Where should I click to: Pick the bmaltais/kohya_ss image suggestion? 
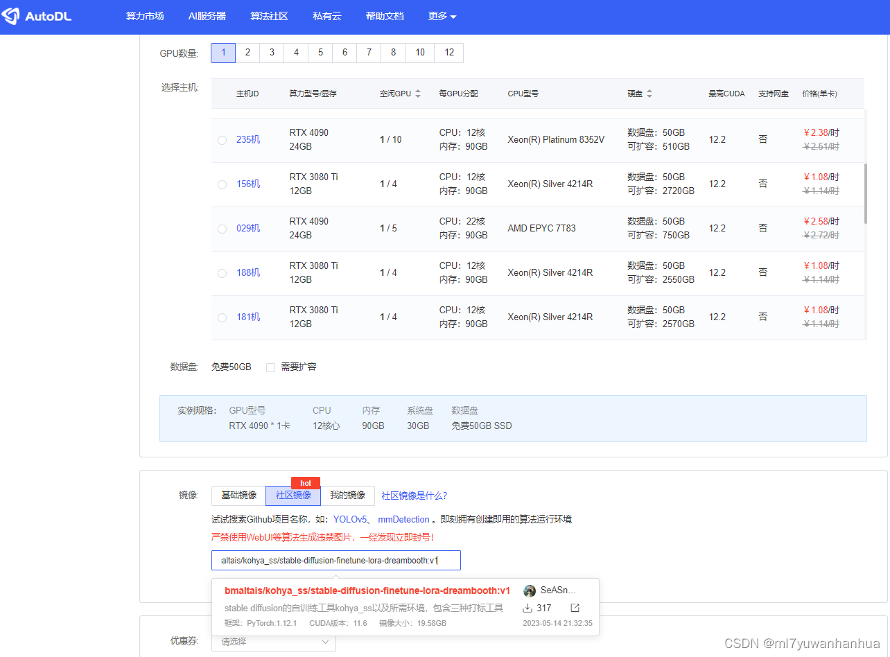coord(405,607)
